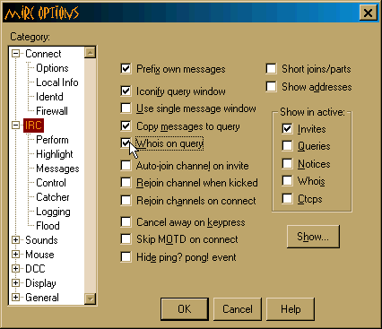
Task: Collapse the Connect tree node
Action: coord(15,54)
